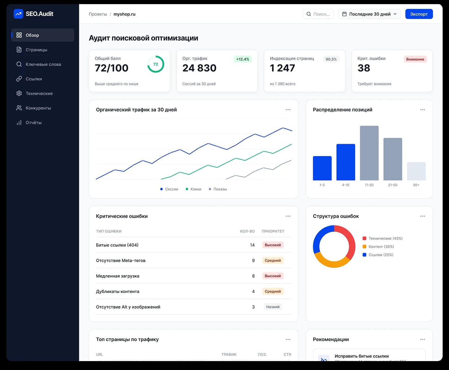
Task: Click the Обзор grid icon
Action: click(19, 35)
